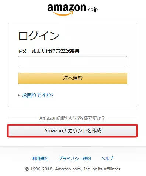Click the Amazon.co.jp logo

tap(73, 10)
